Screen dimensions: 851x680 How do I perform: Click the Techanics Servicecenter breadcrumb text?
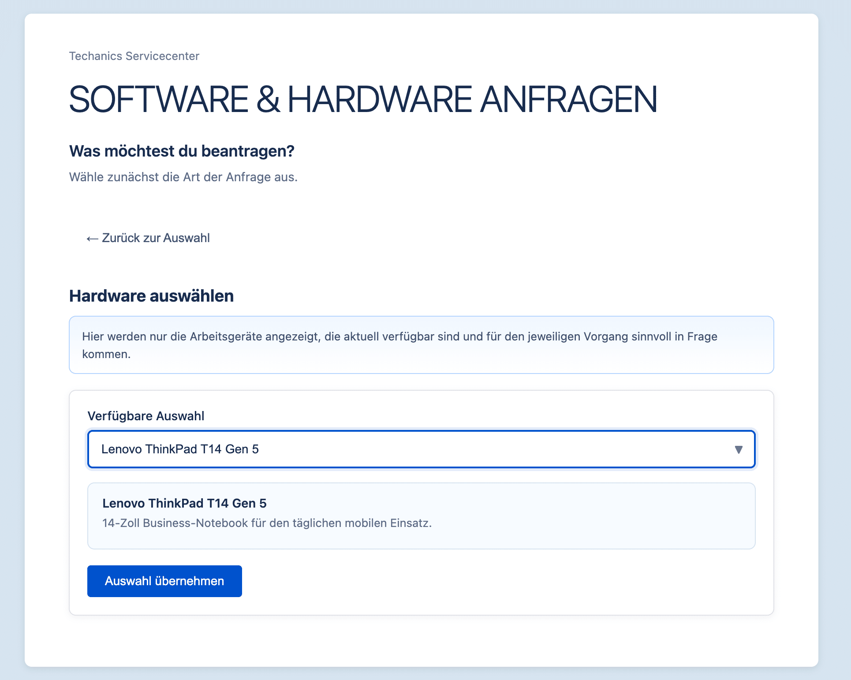point(134,56)
